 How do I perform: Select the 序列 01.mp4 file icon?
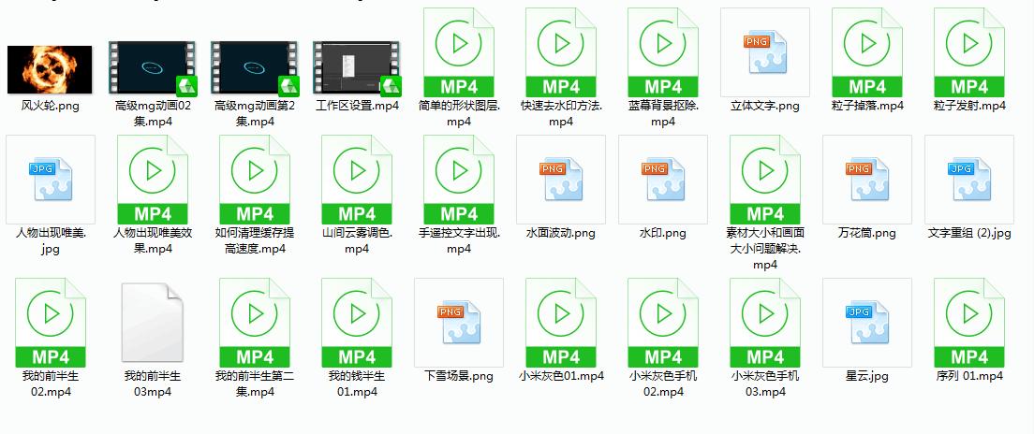(969, 322)
